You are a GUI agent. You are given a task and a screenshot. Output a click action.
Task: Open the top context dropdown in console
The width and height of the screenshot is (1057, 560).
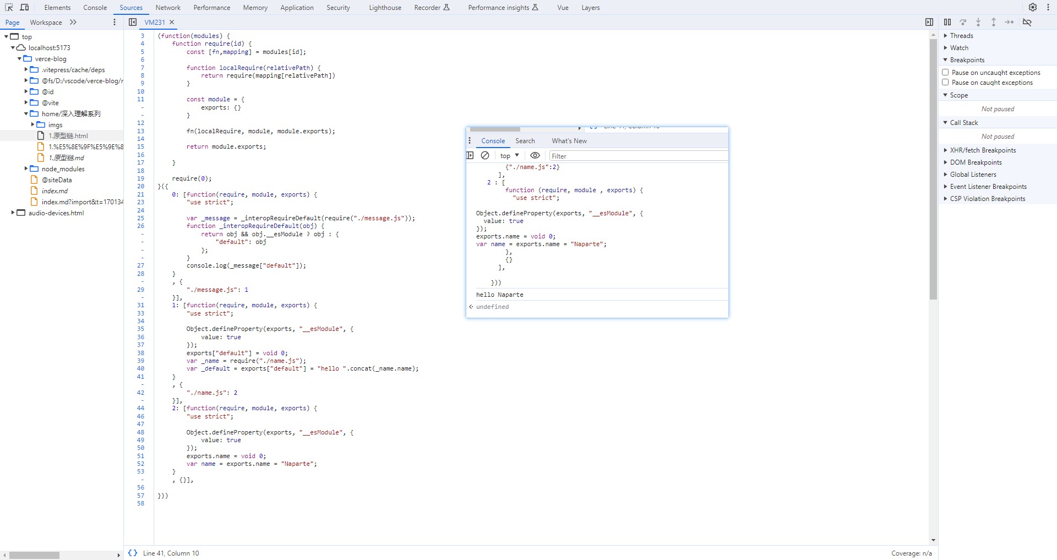pyautogui.click(x=509, y=156)
